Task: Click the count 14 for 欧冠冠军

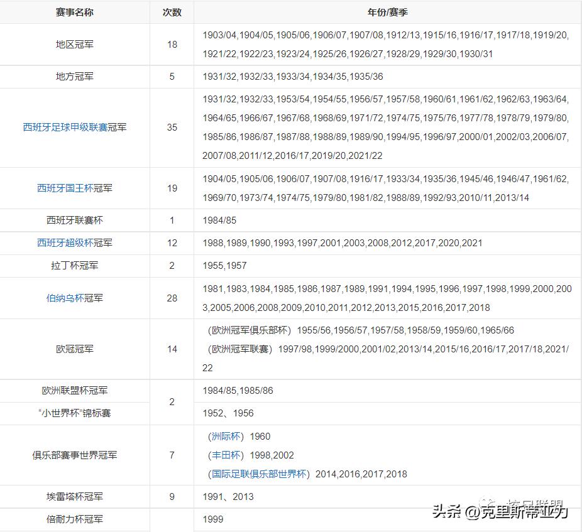Action: point(171,349)
